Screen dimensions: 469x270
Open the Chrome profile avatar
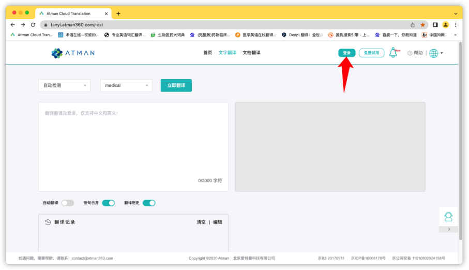tap(445, 25)
